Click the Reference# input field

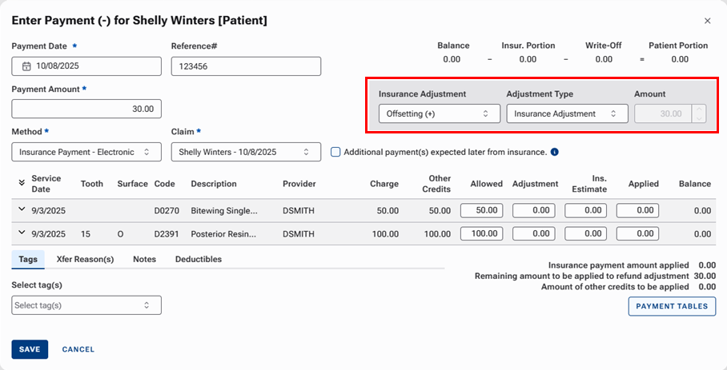pyautogui.click(x=245, y=66)
